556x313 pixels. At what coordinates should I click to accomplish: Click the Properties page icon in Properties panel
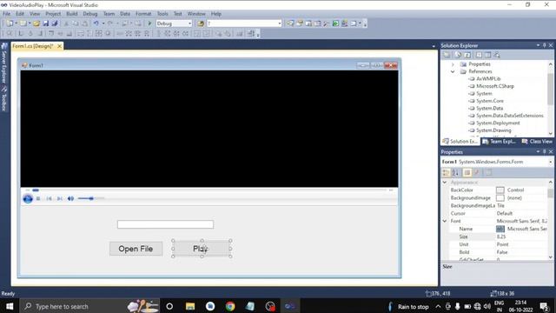[x=467, y=172]
